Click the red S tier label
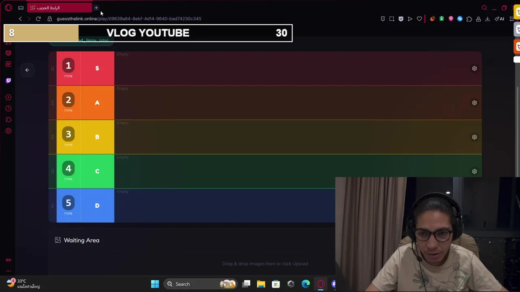The height and width of the screenshot is (292, 520). coord(97,69)
